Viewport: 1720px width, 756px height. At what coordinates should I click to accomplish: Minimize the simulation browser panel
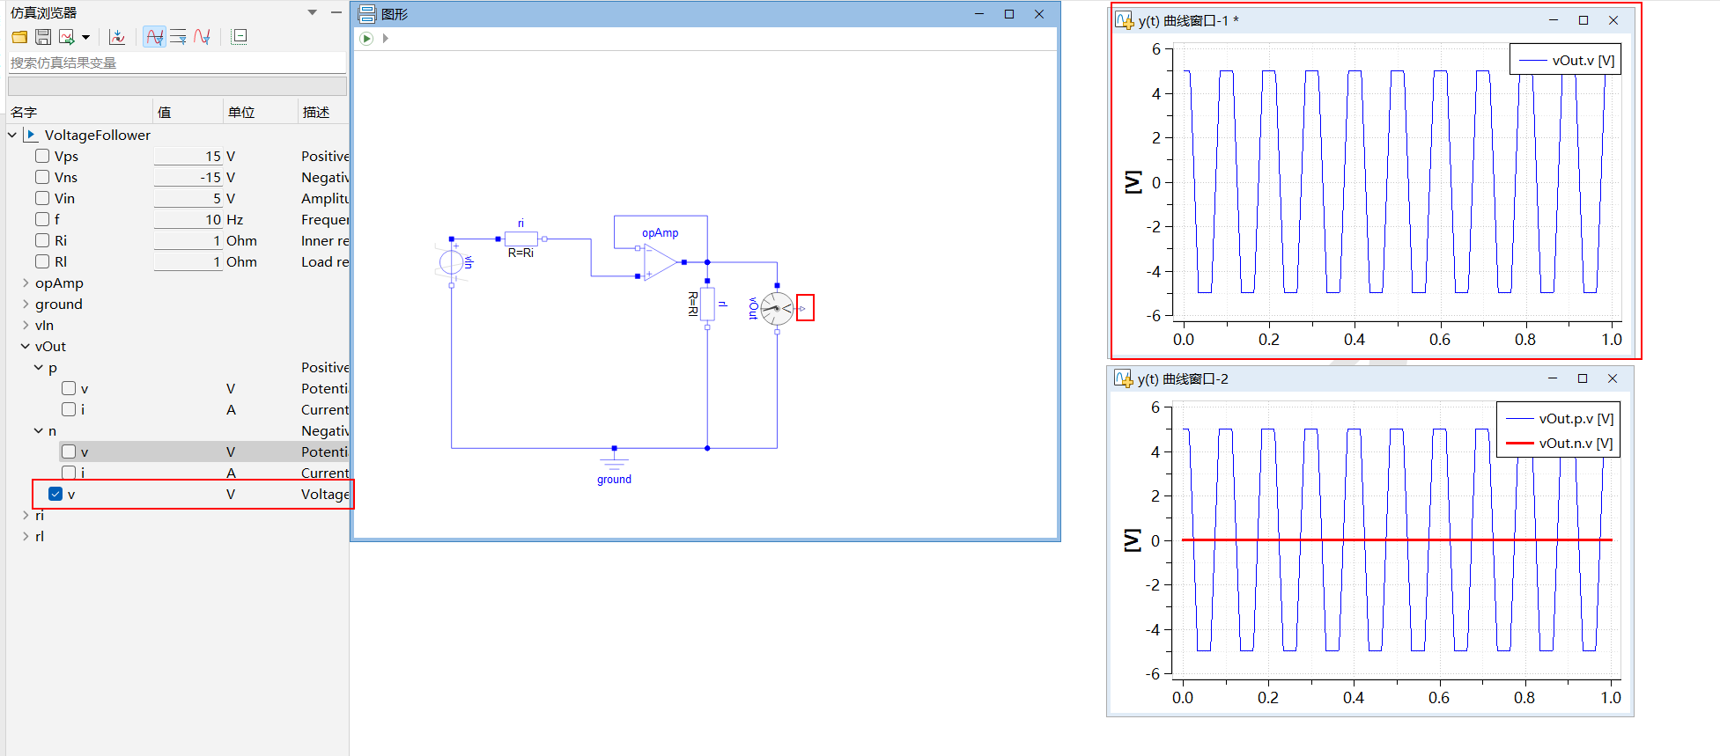coord(336,12)
